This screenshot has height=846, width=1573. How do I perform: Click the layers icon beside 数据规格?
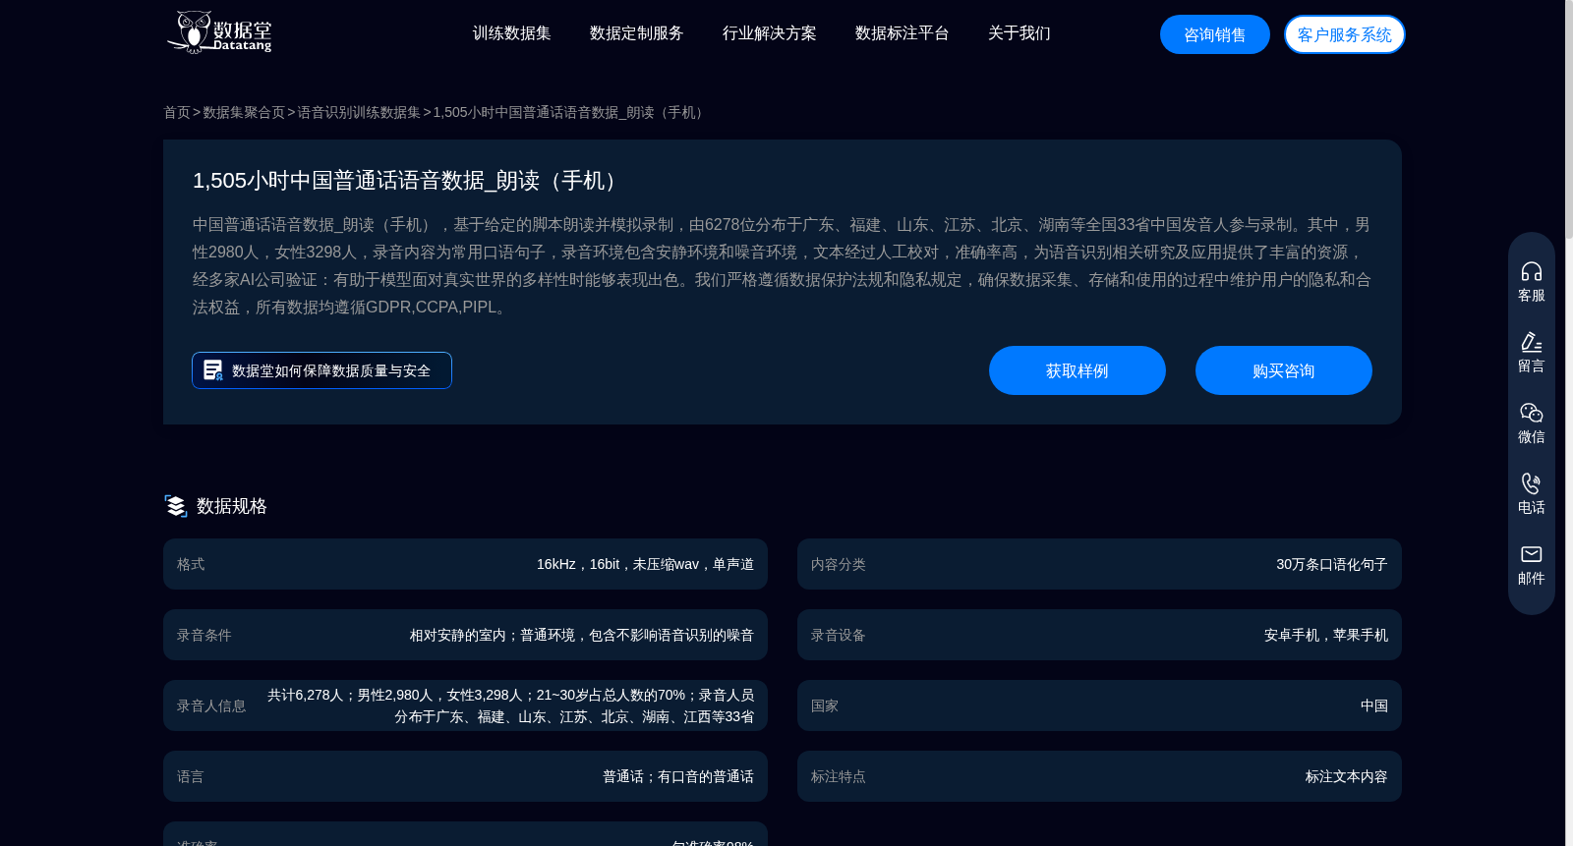pos(176,506)
